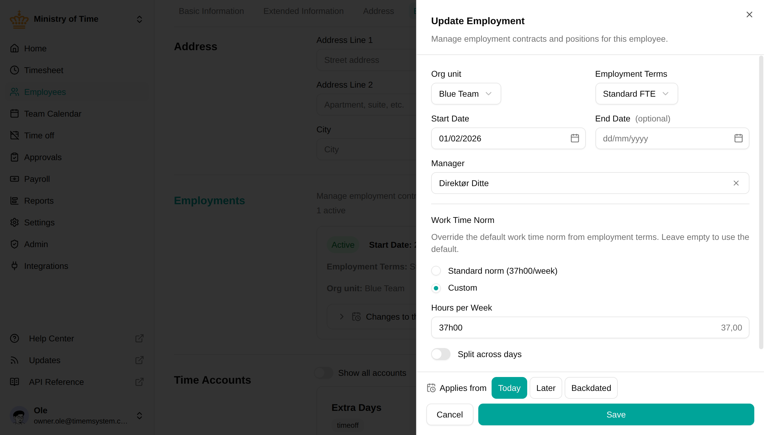Open the Start Date calendar picker icon

pyautogui.click(x=575, y=138)
